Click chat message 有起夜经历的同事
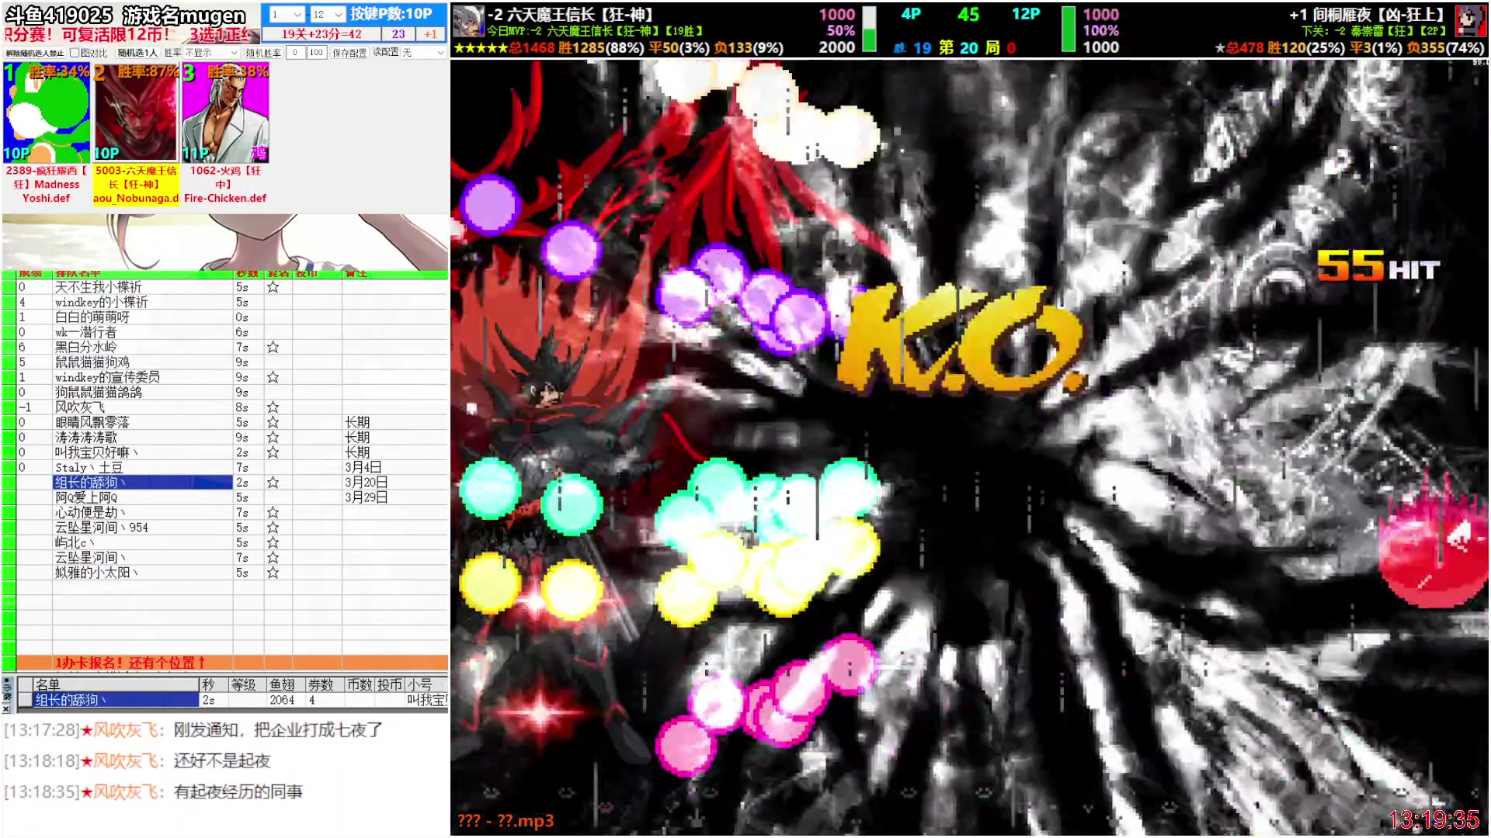This screenshot has height=838, width=1491. [x=238, y=792]
